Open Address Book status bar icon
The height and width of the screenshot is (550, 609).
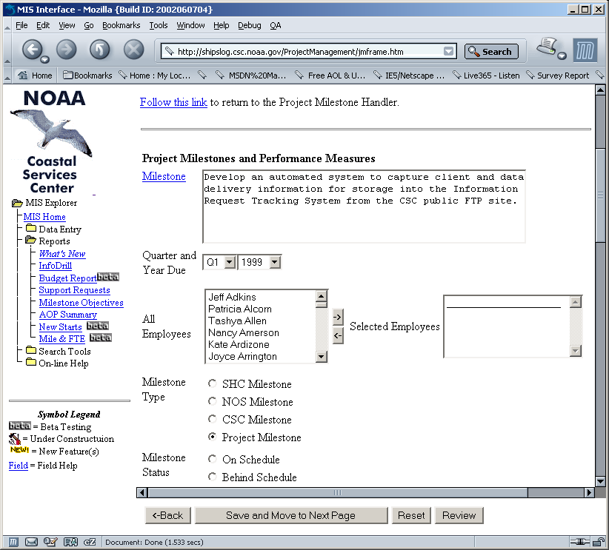pos(70,542)
